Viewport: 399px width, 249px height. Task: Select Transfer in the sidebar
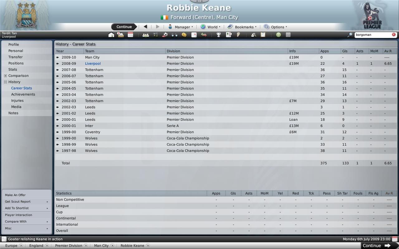(x=16, y=57)
